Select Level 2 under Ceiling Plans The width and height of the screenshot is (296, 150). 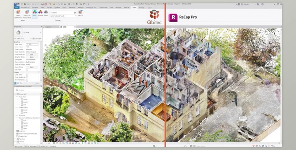pyautogui.click(x=26, y=112)
